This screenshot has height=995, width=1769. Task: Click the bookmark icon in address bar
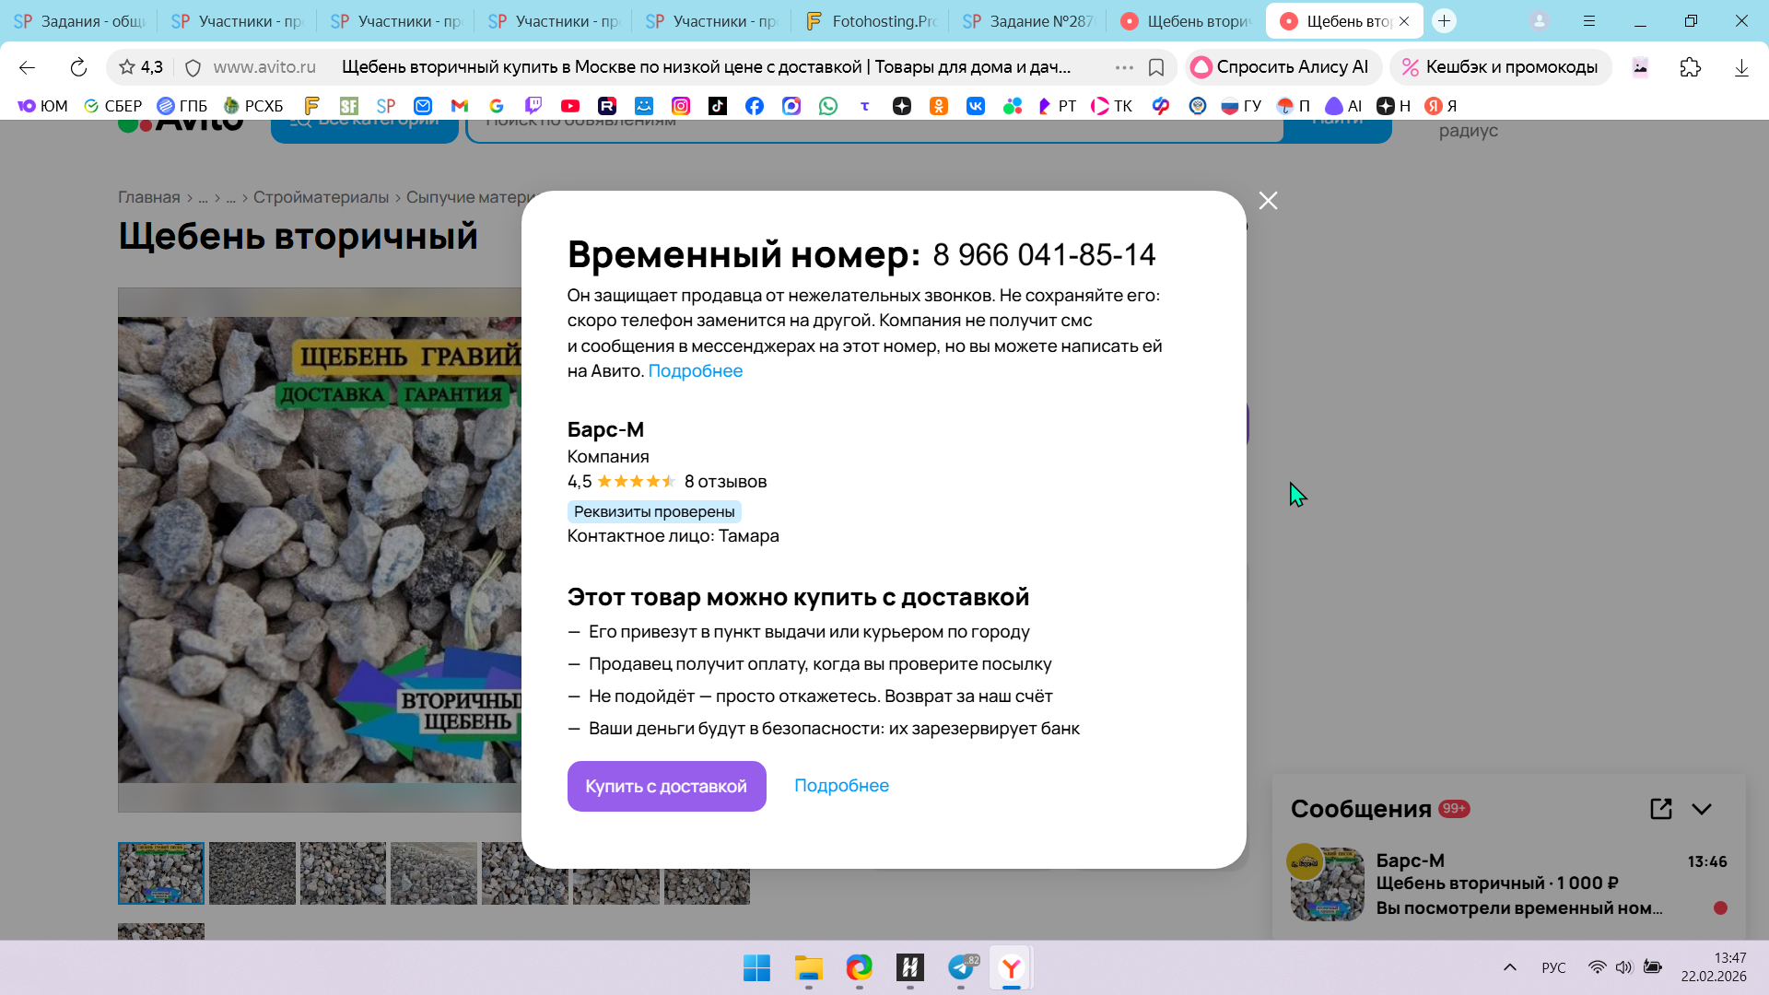tap(1156, 67)
